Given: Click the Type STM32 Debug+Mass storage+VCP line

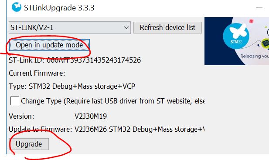Looking at the screenshot, I should [72, 86].
